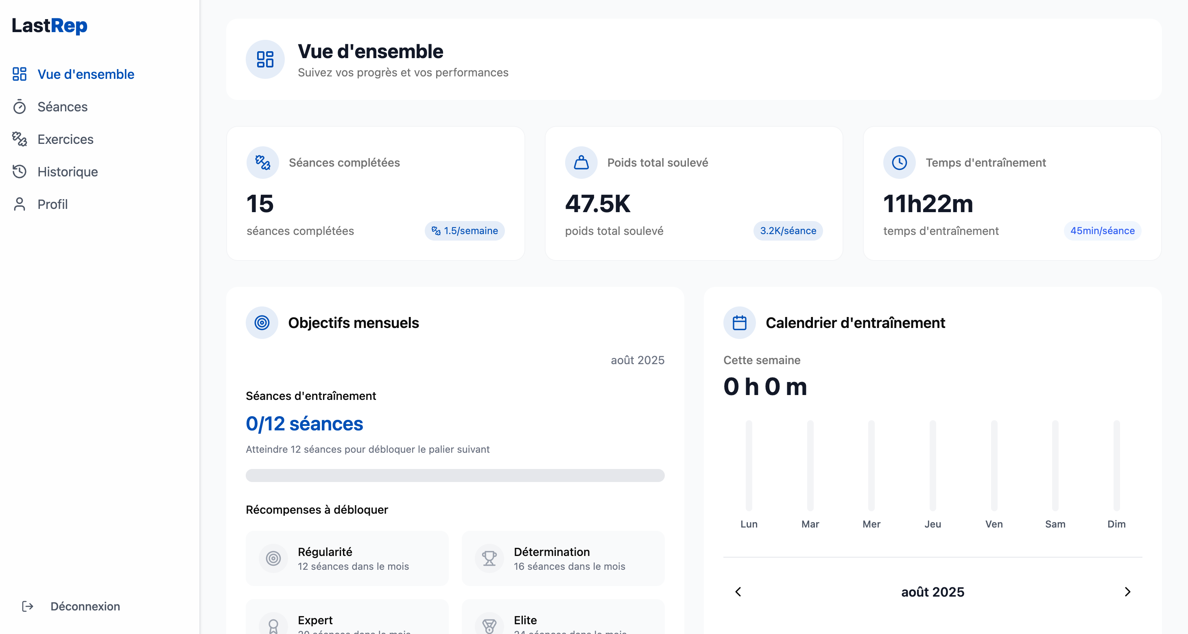Click the dumbbell icon on Séances complétées
The width and height of the screenshot is (1188, 634).
[x=262, y=163]
